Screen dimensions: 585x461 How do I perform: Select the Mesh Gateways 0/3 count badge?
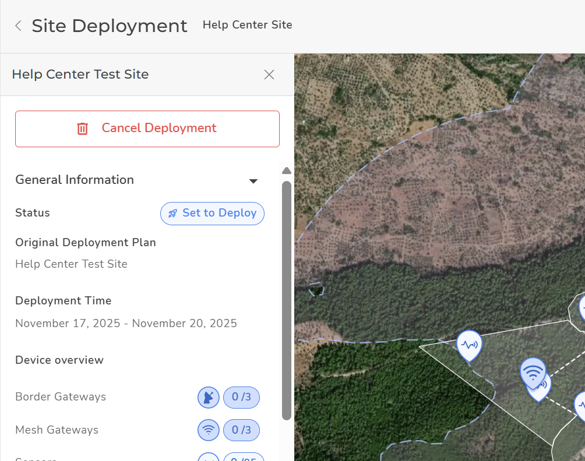(x=241, y=431)
